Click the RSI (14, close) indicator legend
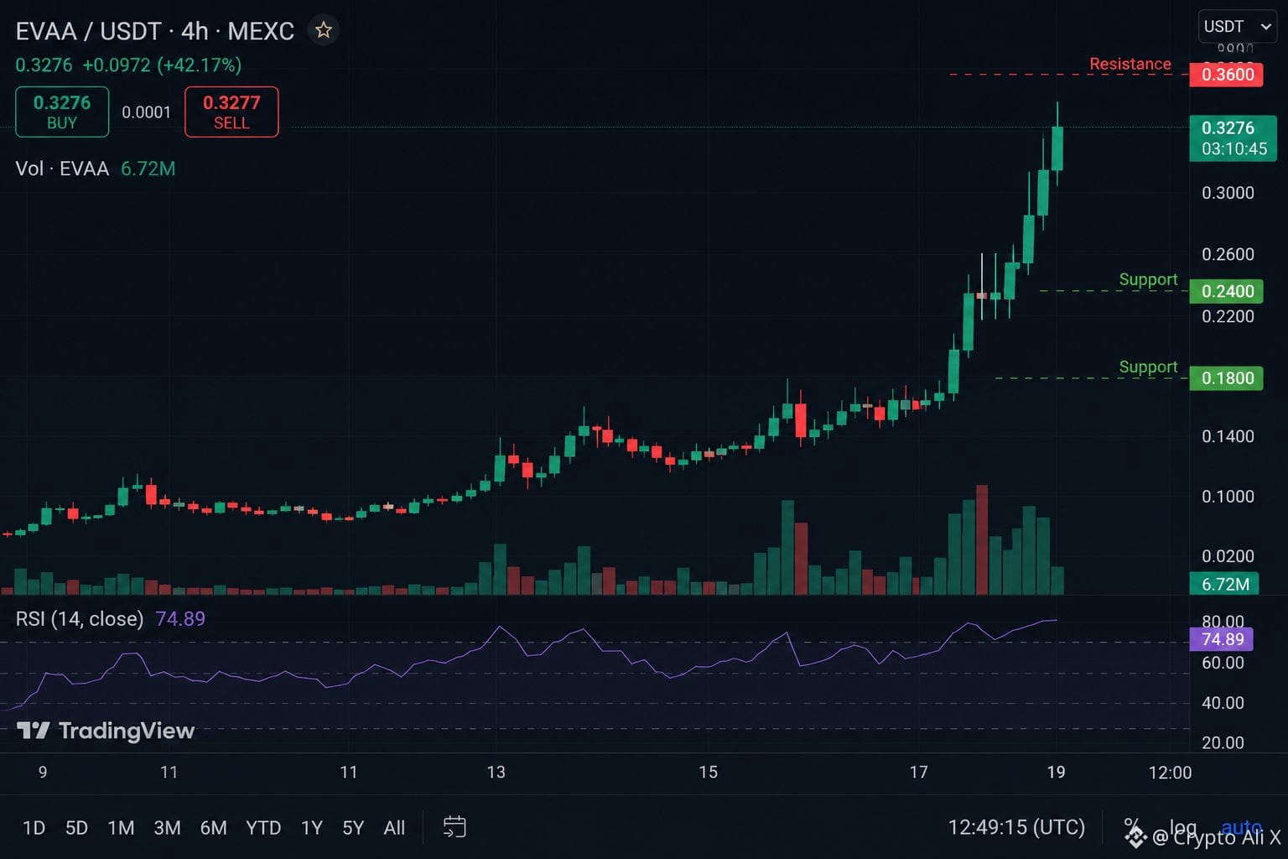This screenshot has width=1288, height=859. point(80,618)
